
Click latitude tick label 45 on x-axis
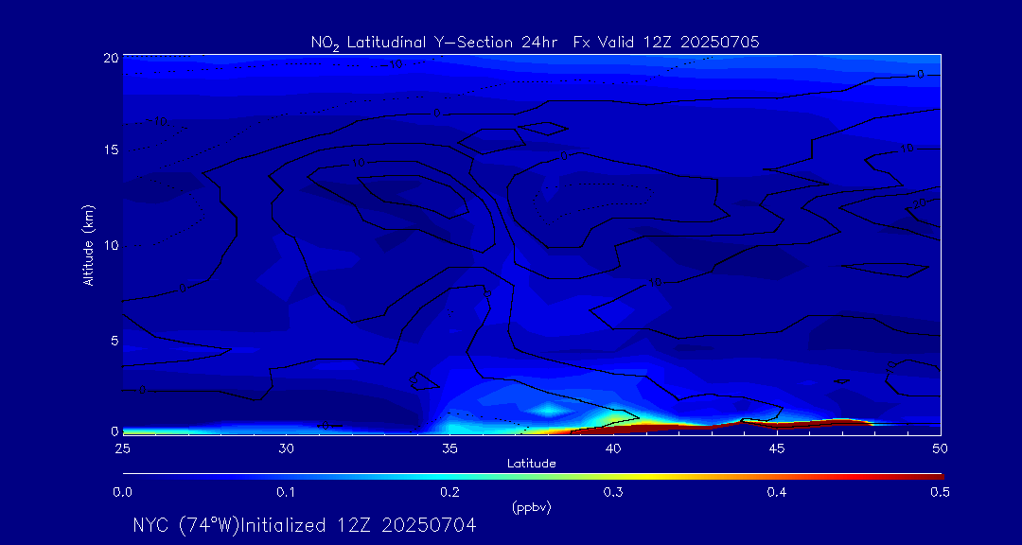(x=777, y=448)
